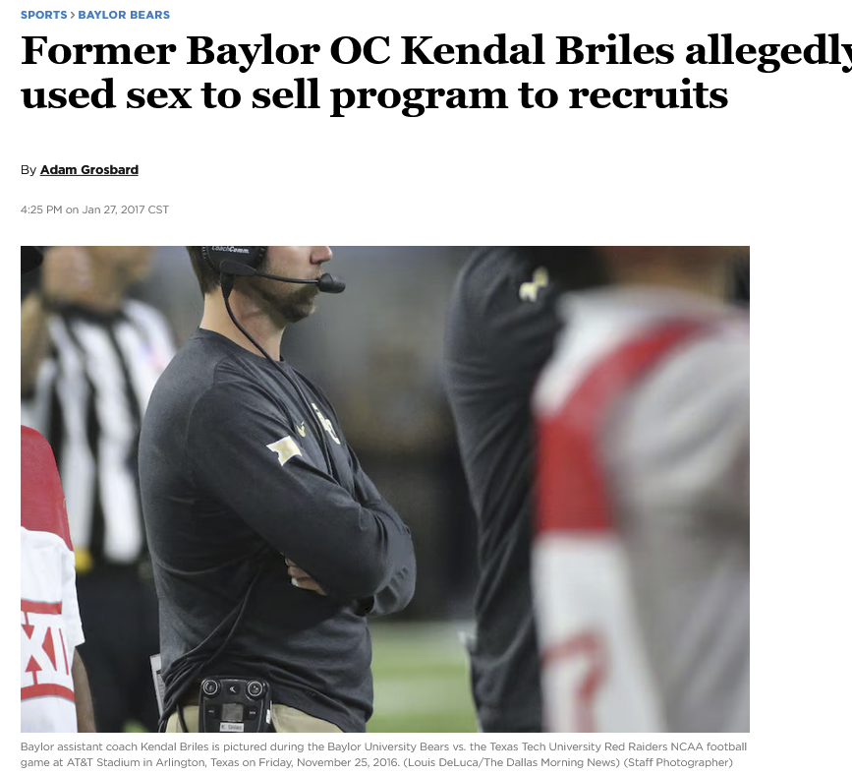Click the breadcrumb chevron separator
Image resolution: width=852 pixels, height=775 pixels.
click(73, 15)
